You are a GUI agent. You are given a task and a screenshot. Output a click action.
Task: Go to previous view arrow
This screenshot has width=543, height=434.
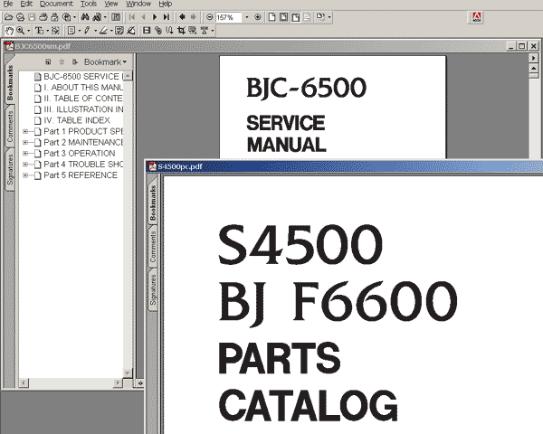tap(182, 17)
